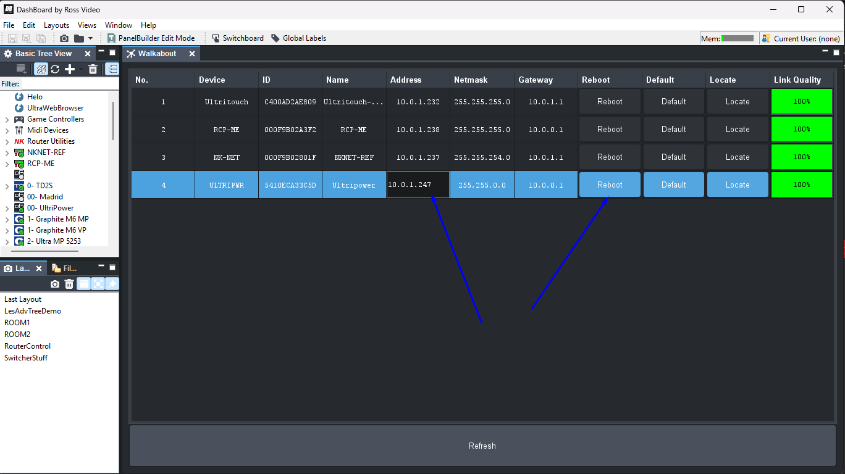Screen dimensions: 845x474
Task: Click the 00- UltriPower device icon
Action: (x=19, y=208)
